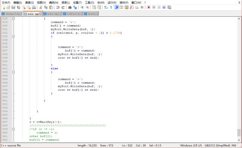
Task: Collapse the comment block at line 559
Action: coord(14,129)
